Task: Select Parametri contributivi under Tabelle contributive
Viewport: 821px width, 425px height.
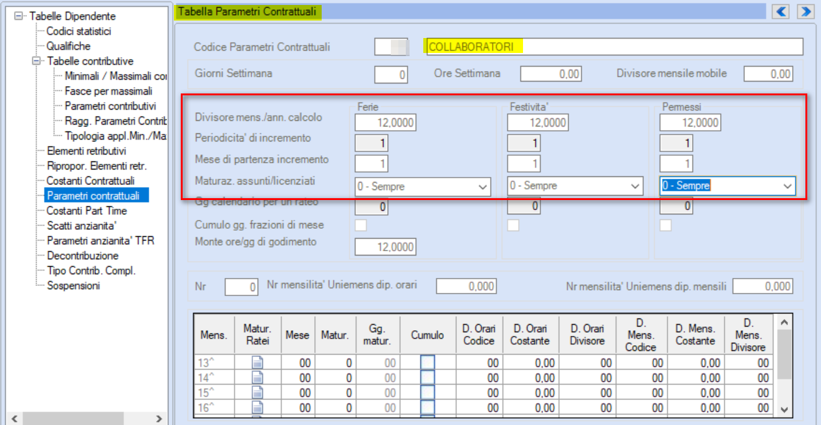Action: tap(110, 106)
